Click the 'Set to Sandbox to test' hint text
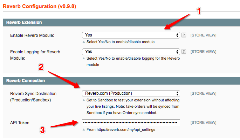Image resolution: width=240 pixels, height=140 pixels. [133, 106]
